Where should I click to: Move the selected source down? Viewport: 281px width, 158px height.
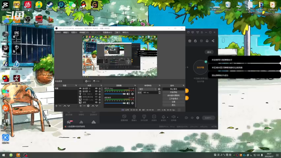pyautogui.click(x=97, y=106)
